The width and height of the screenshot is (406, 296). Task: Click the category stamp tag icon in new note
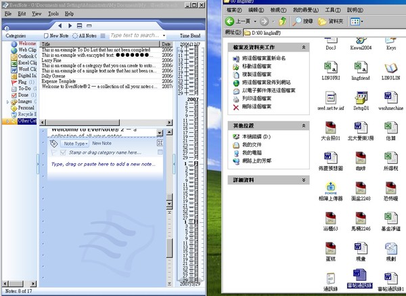(53, 144)
